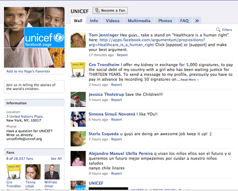Open the Info tab
238x191 pixels.
(x=94, y=21)
